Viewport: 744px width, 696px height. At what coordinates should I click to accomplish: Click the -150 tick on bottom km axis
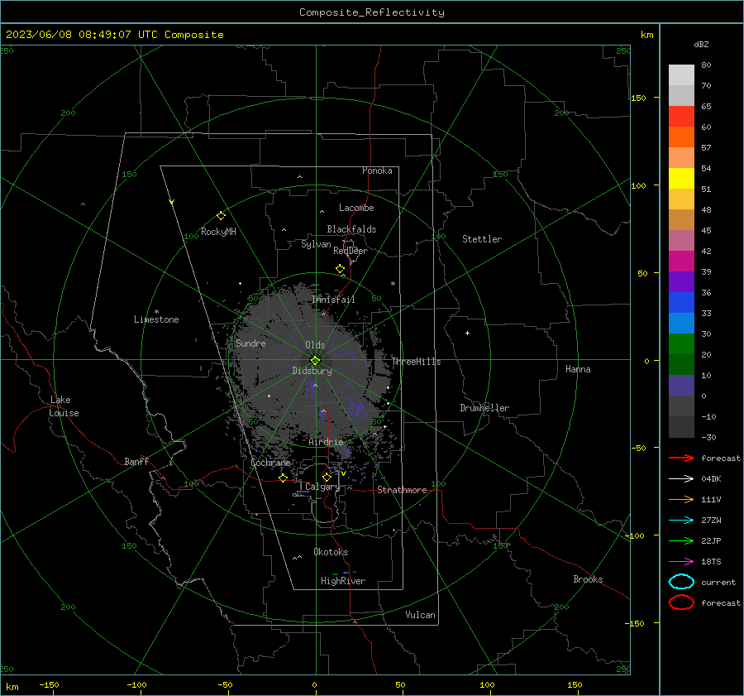(x=49, y=684)
